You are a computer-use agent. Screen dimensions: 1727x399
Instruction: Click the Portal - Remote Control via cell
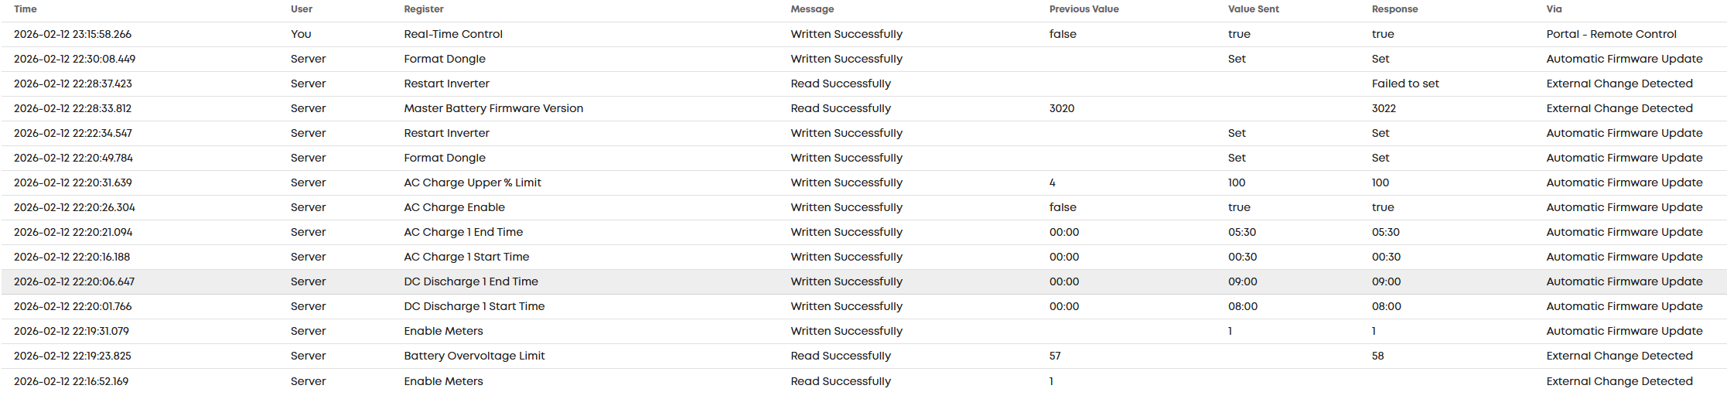pyautogui.click(x=1611, y=34)
